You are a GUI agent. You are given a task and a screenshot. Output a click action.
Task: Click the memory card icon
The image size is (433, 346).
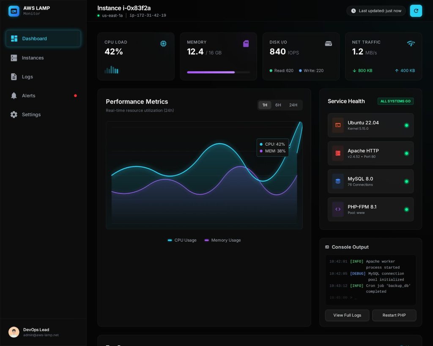(x=246, y=44)
